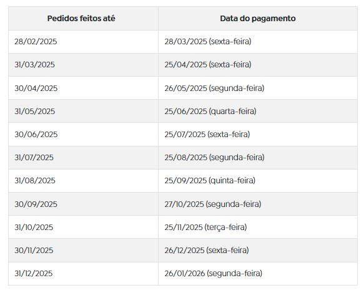Select the 'Pedidos feitos até' column header
364x293 pixels.
[83, 18]
